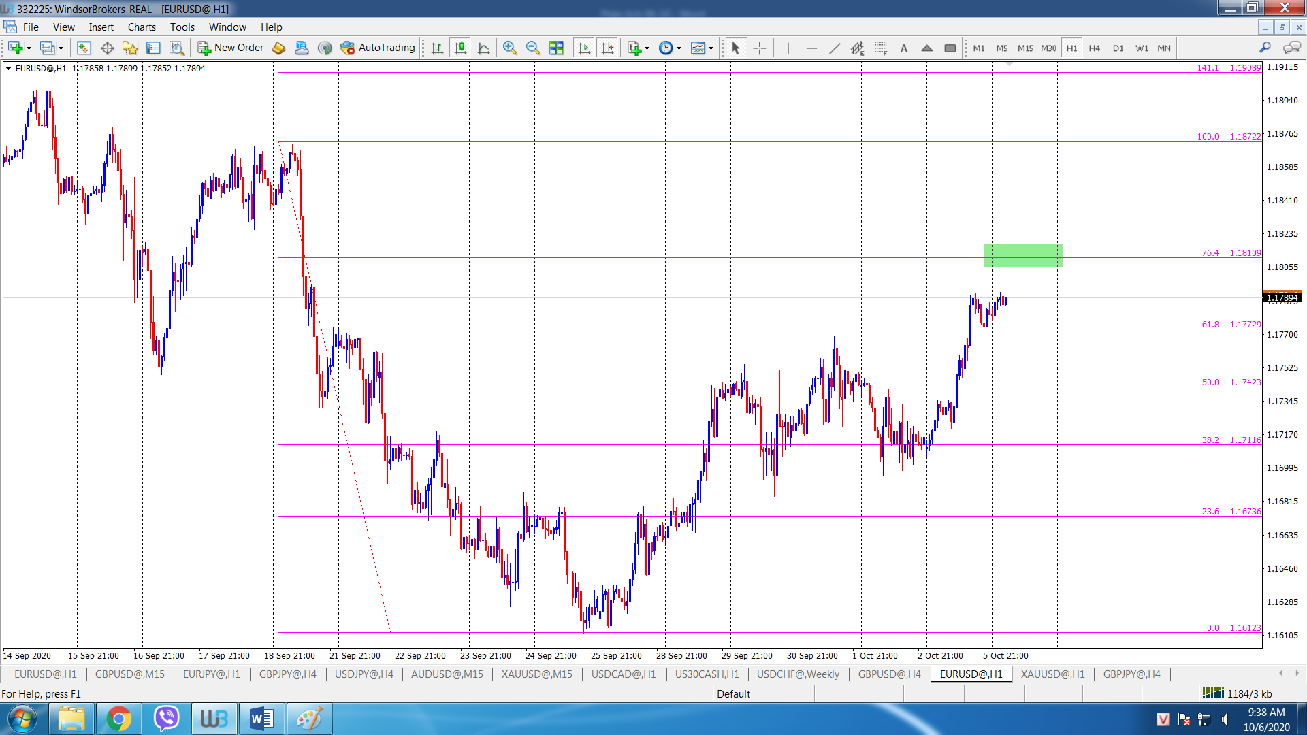The height and width of the screenshot is (735, 1307).
Task: Zoom out of the chart
Action: [532, 48]
